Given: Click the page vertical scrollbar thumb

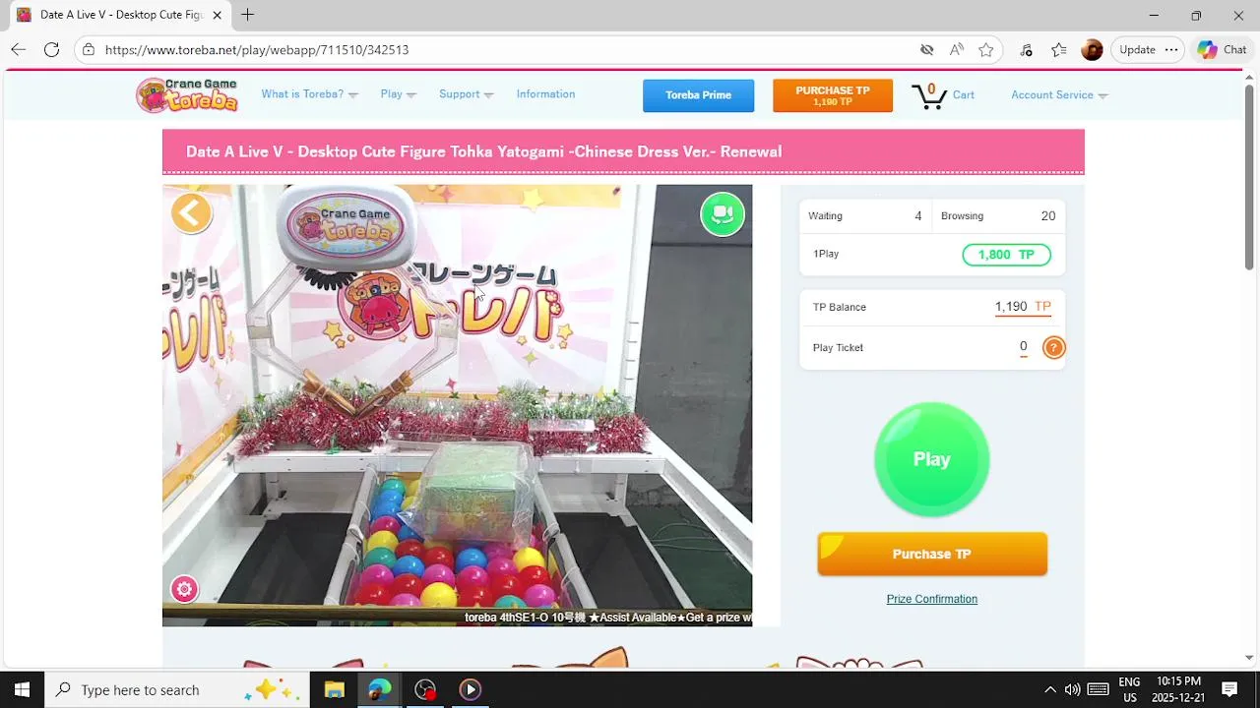Looking at the screenshot, I should pyautogui.click(x=1249, y=177).
